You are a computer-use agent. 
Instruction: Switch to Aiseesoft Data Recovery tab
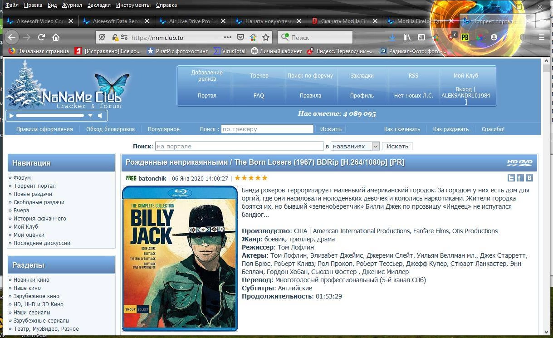coord(116,21)
